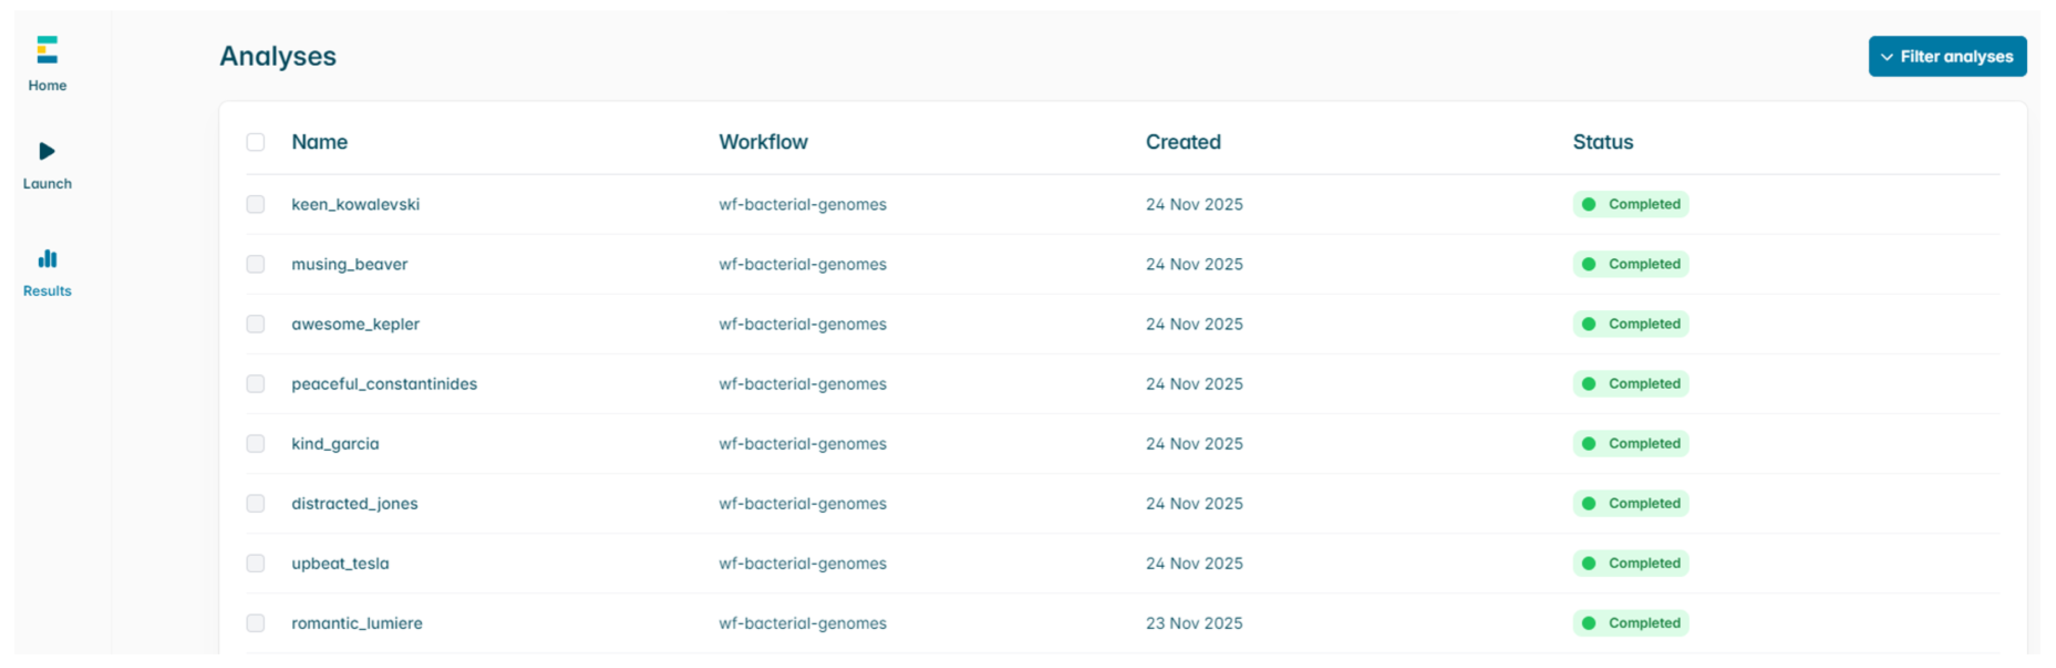Navigate to the Results section

point(47,275)
